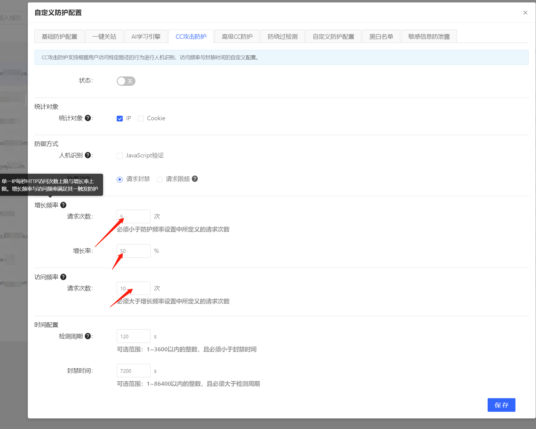Select the 请求限频 radio option
The height and width of the screenshot is (429, 536).
160,179
